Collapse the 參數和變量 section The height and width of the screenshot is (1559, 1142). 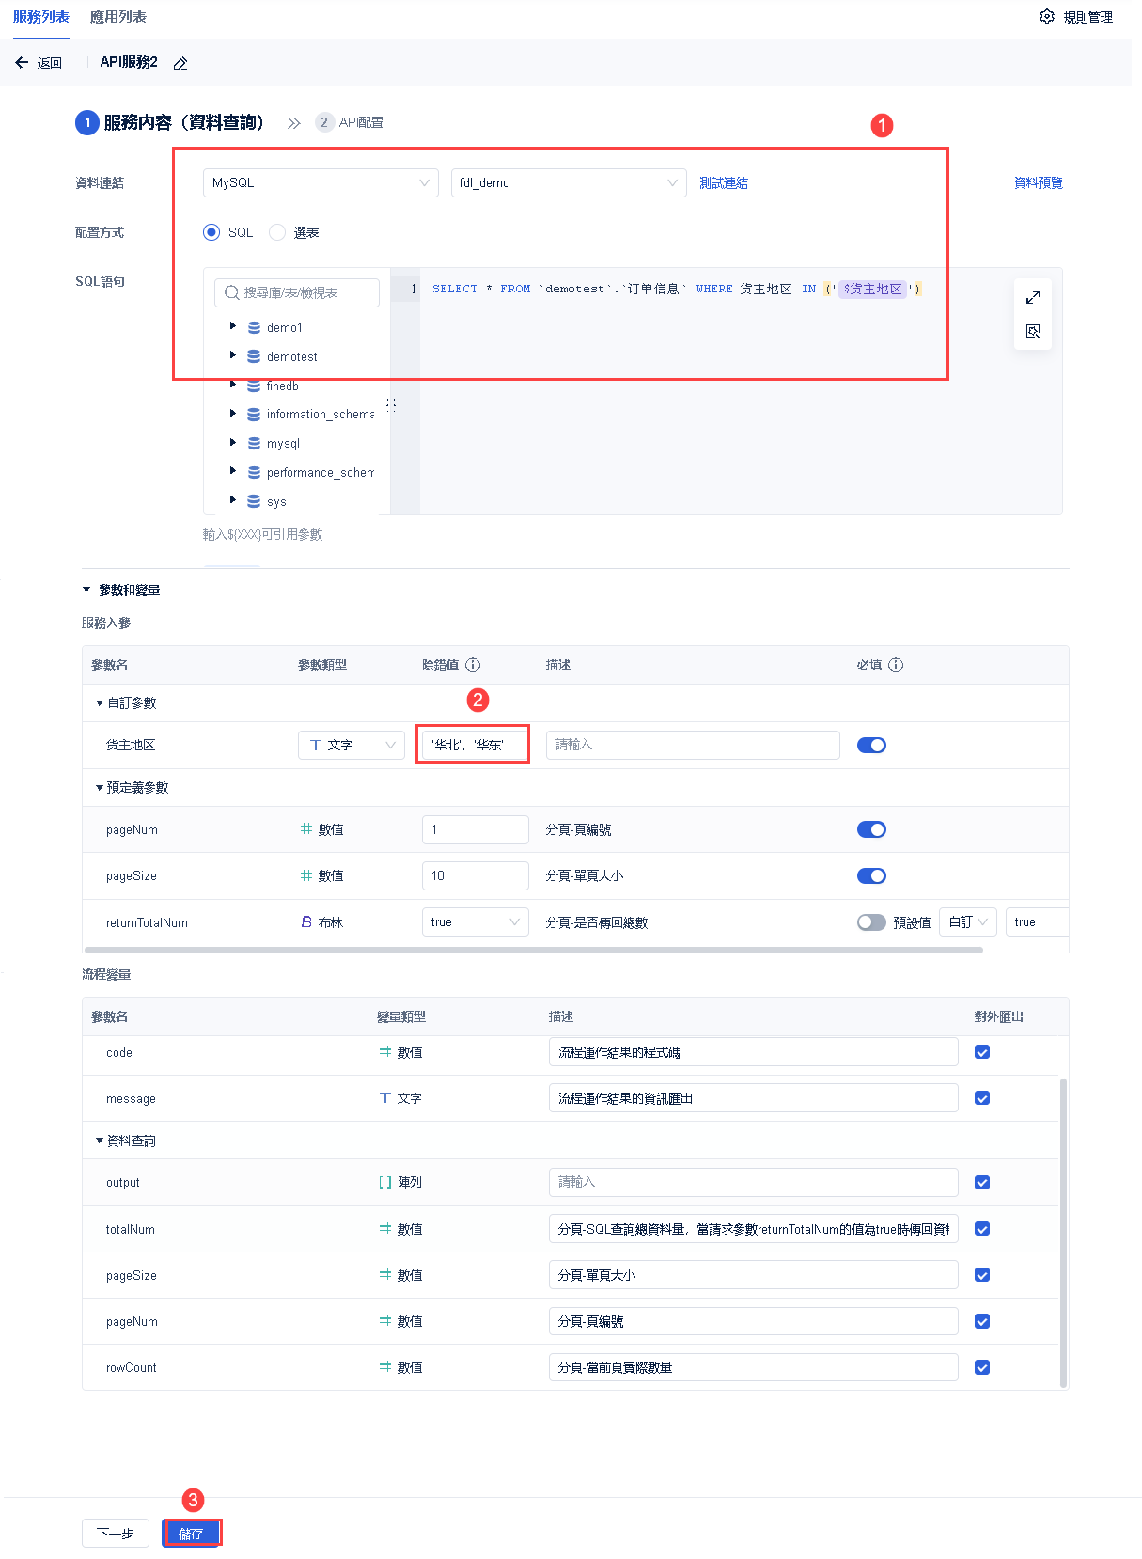(x=86, y=590)
